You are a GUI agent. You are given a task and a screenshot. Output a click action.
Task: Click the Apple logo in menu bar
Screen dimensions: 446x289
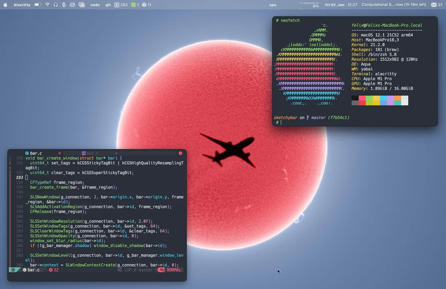(x=5, y=5)
